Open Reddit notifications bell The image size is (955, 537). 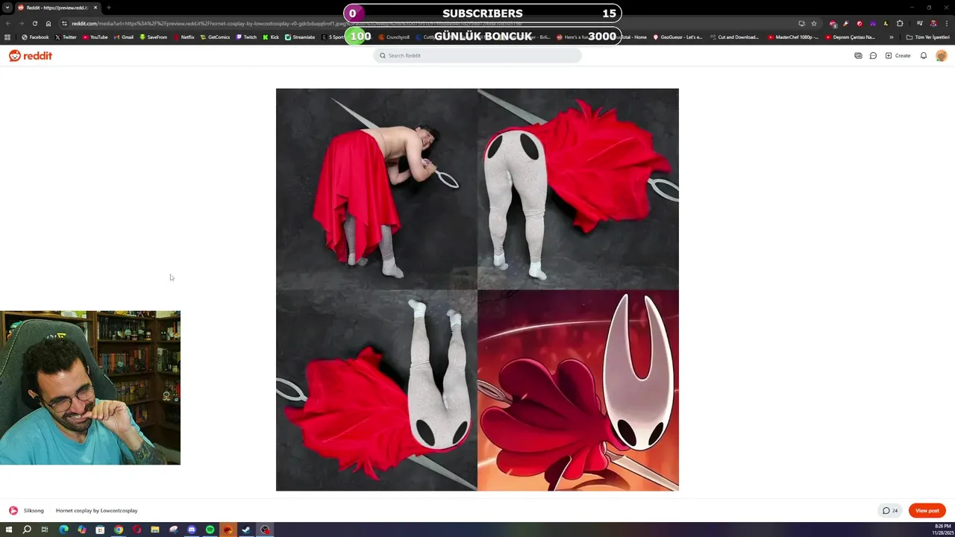pyautogui.click(x=924, y=56)
